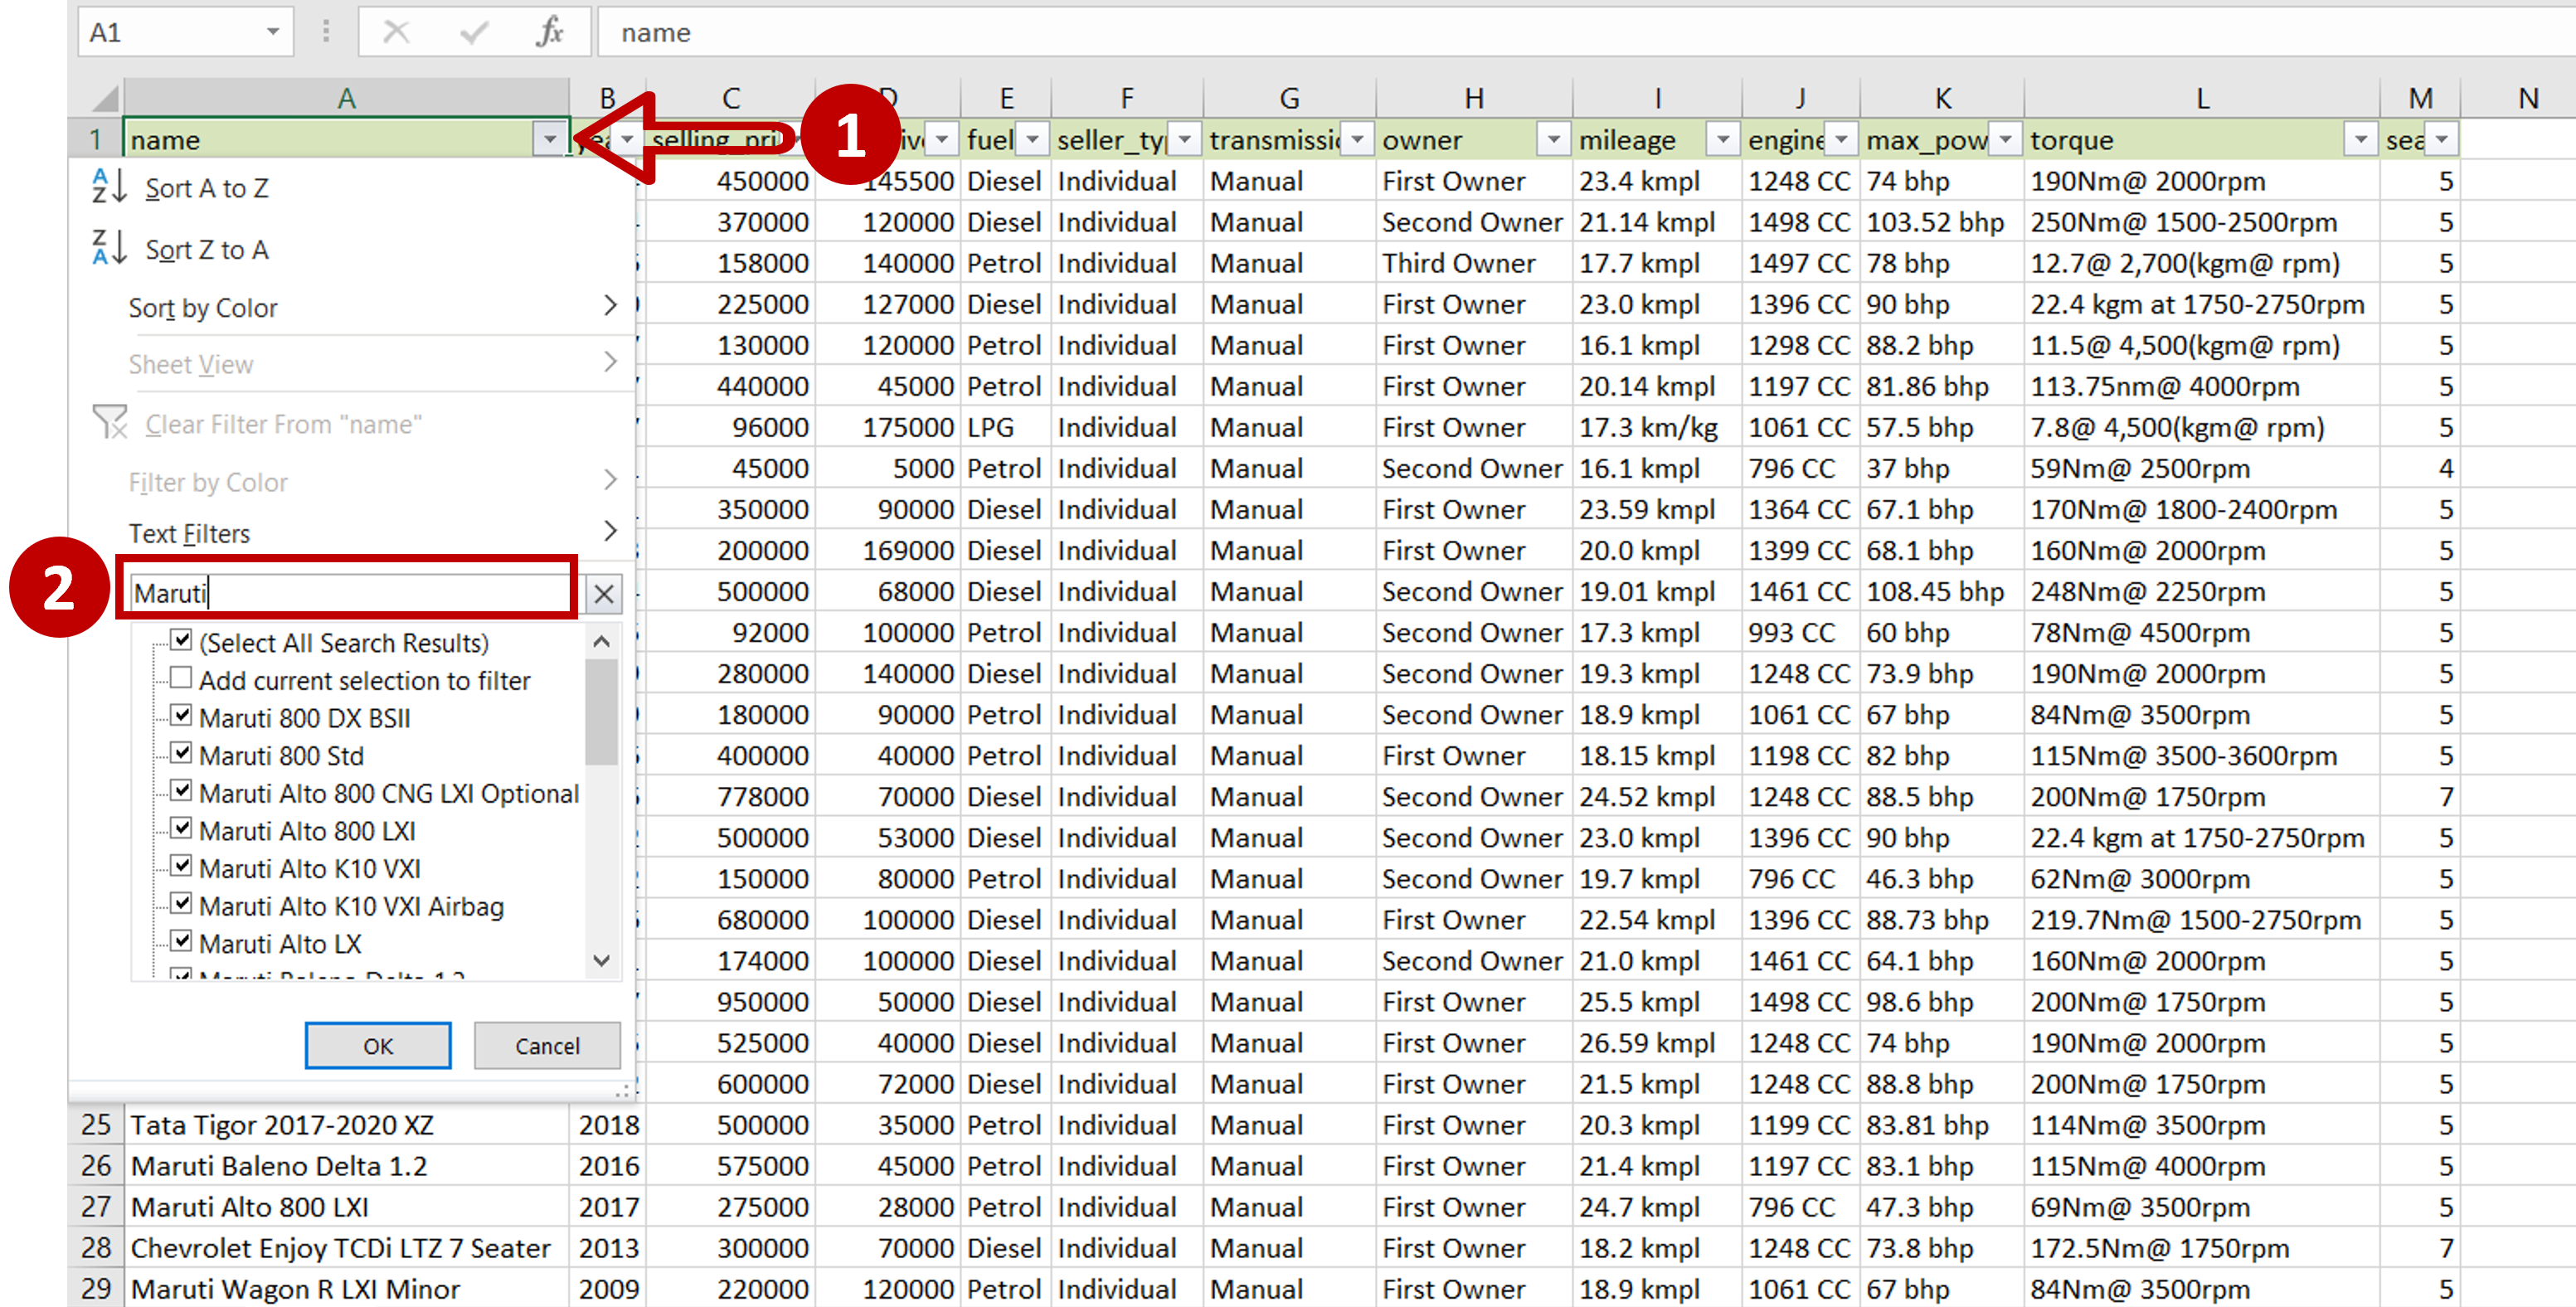2576x1307 pixels.
Task: Click the filter list scrollbar thumb
Action: pyautogui.click(x=601, y=712)
